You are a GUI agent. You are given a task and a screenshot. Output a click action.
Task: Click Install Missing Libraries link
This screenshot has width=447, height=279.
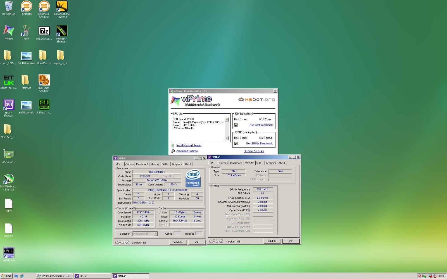point(189,145)
